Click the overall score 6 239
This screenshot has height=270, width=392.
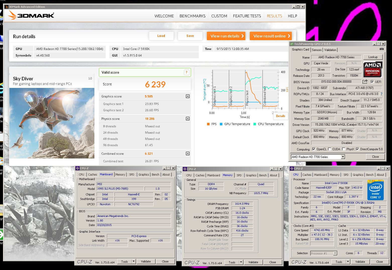(155, 84)
